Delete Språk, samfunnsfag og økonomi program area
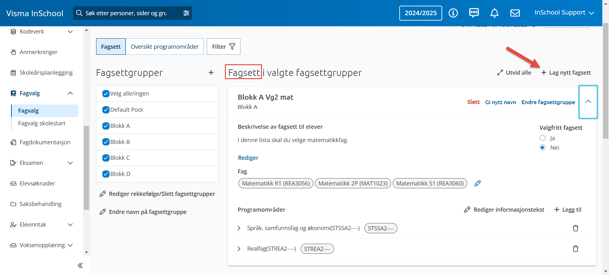The height and width of the screenshot is (275, 609). [x=575, y=228]
